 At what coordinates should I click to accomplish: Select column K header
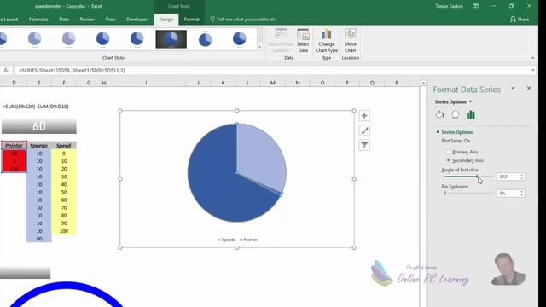[223, 83]
